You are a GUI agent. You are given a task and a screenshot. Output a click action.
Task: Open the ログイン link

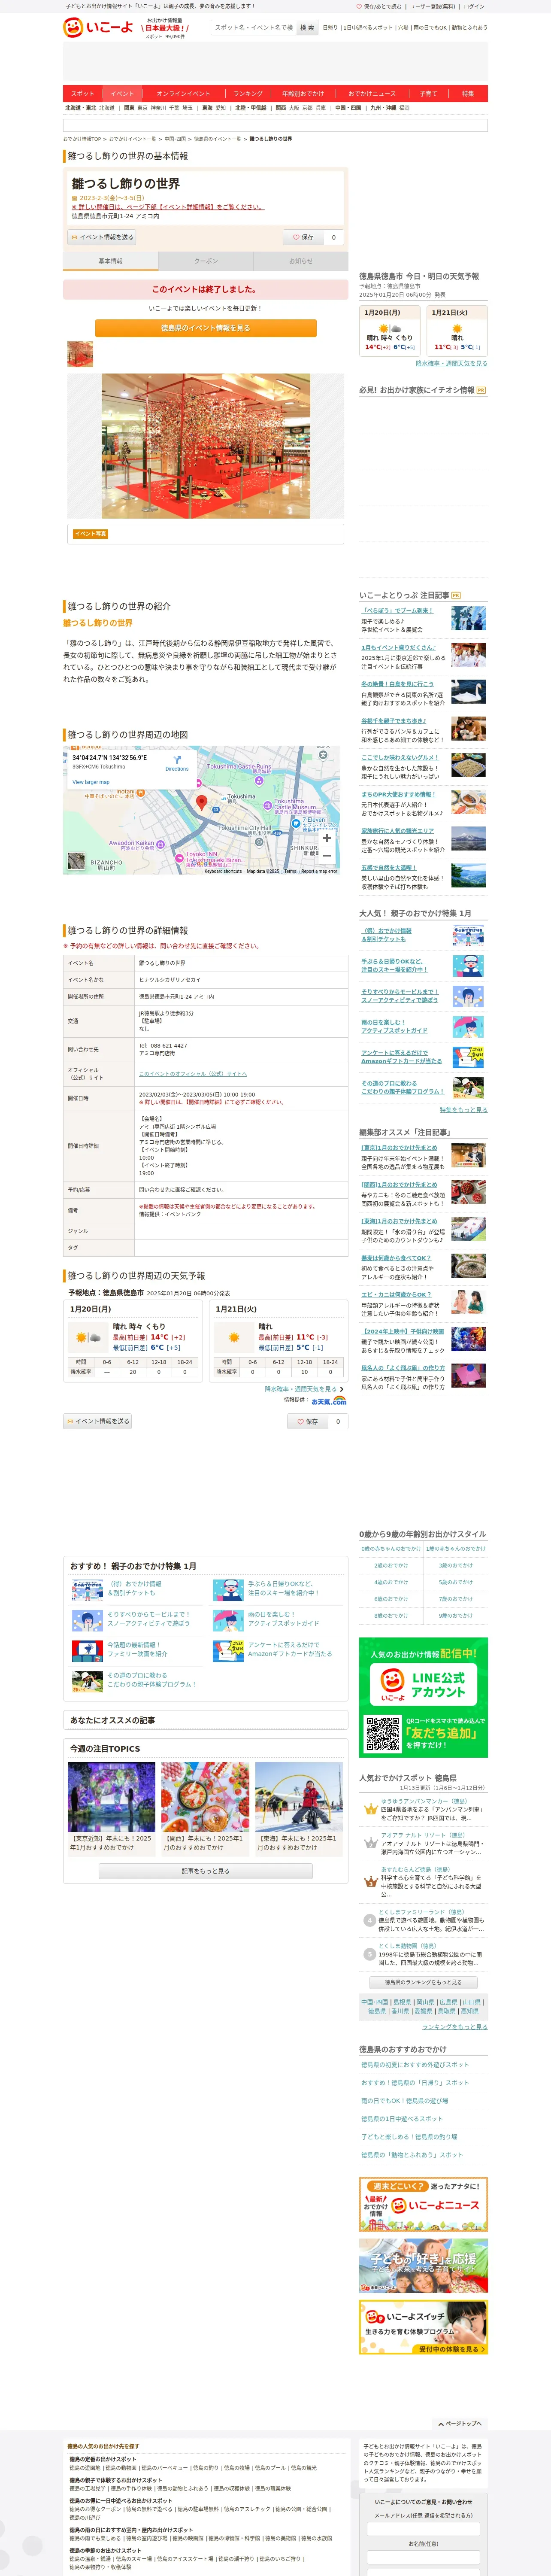[x=474, y=6]
